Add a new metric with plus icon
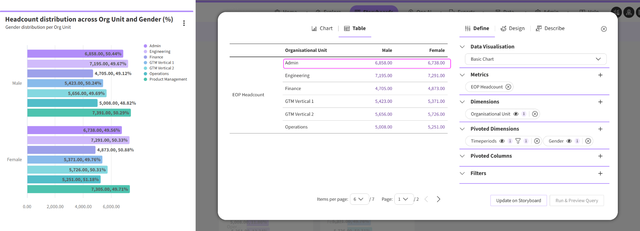The image size is (640, 231). click(600, 75)
